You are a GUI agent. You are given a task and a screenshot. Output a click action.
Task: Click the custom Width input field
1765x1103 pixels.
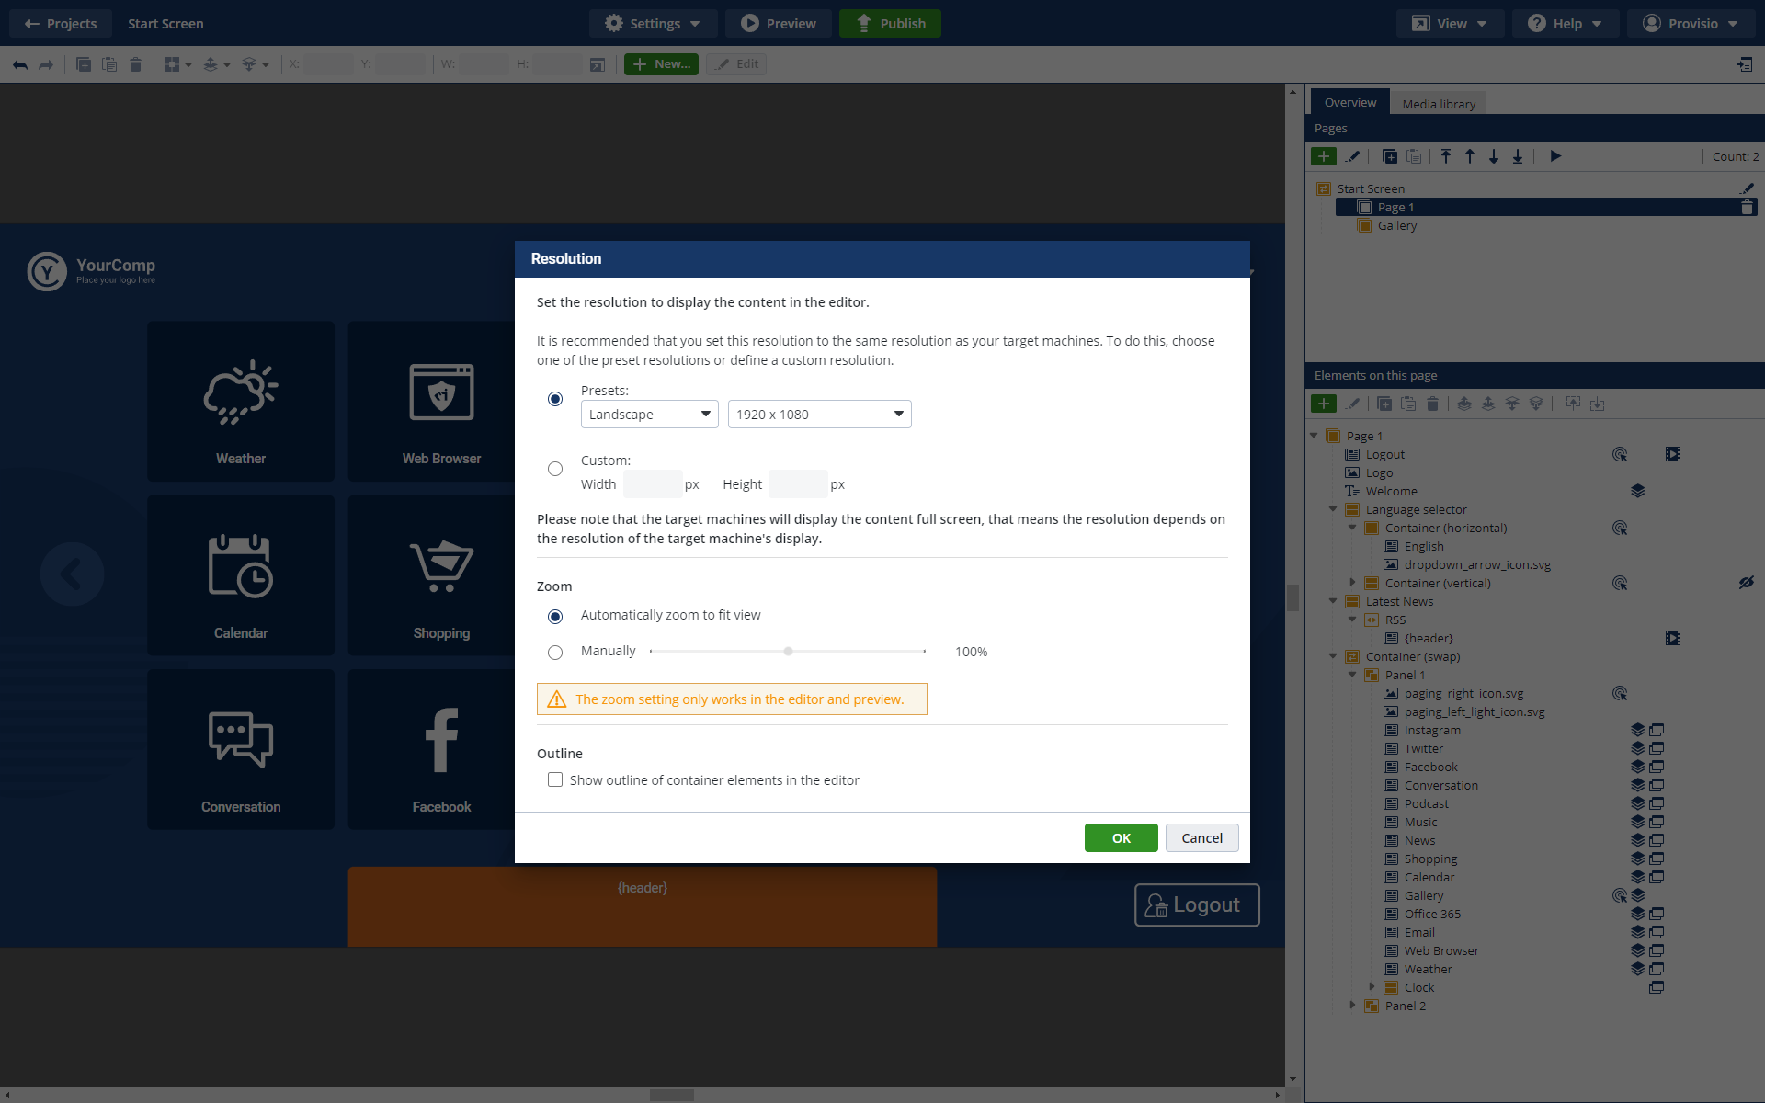click(653, 483)
